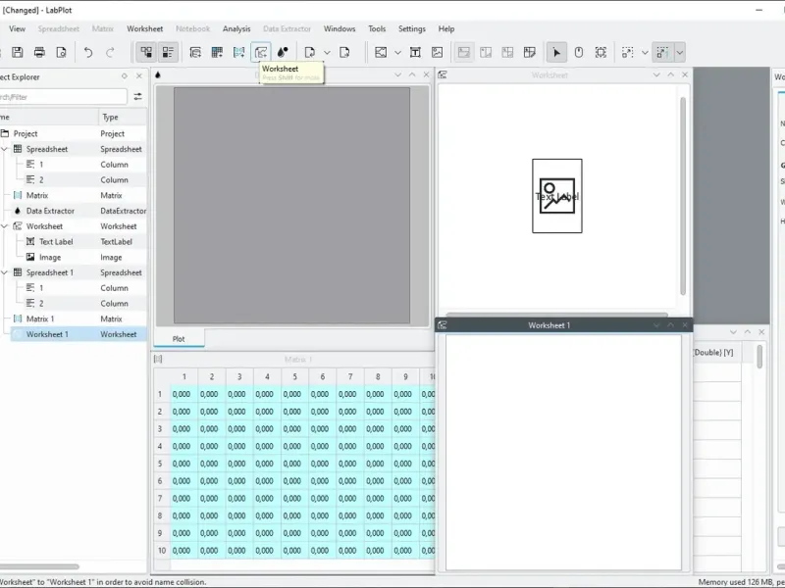Image resolution: width=785 pixels, height=588 pixels.
Task: Add a new Data Extractor via droplet icon
Action: [283, 53]
